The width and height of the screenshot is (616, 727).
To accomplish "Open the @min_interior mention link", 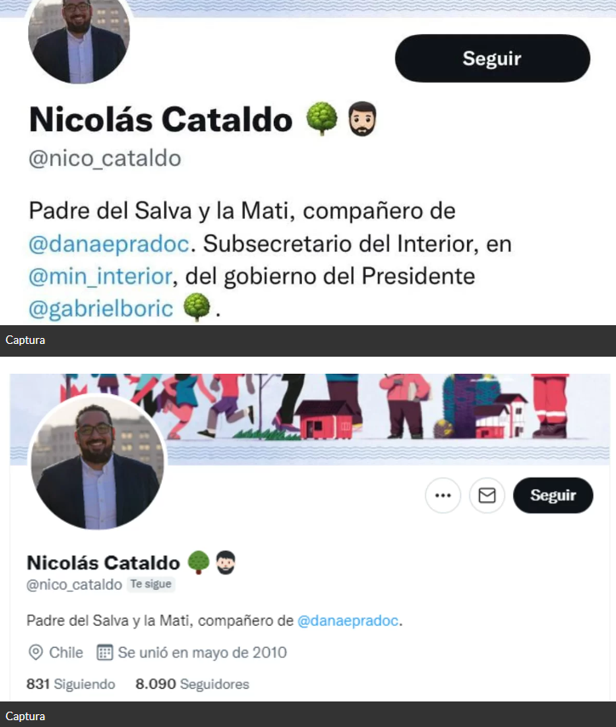I will point(100,277).
